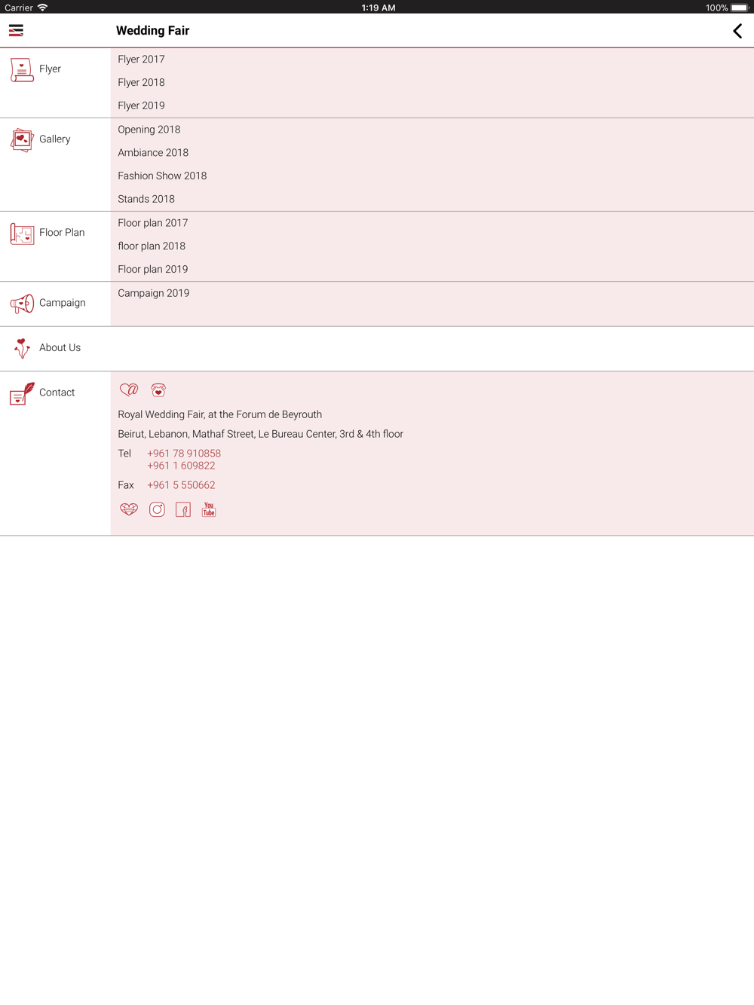This screenshot has width=754, height=1005.
Task: Select the Floor Plan section label
Action: (x=62, y=232)
